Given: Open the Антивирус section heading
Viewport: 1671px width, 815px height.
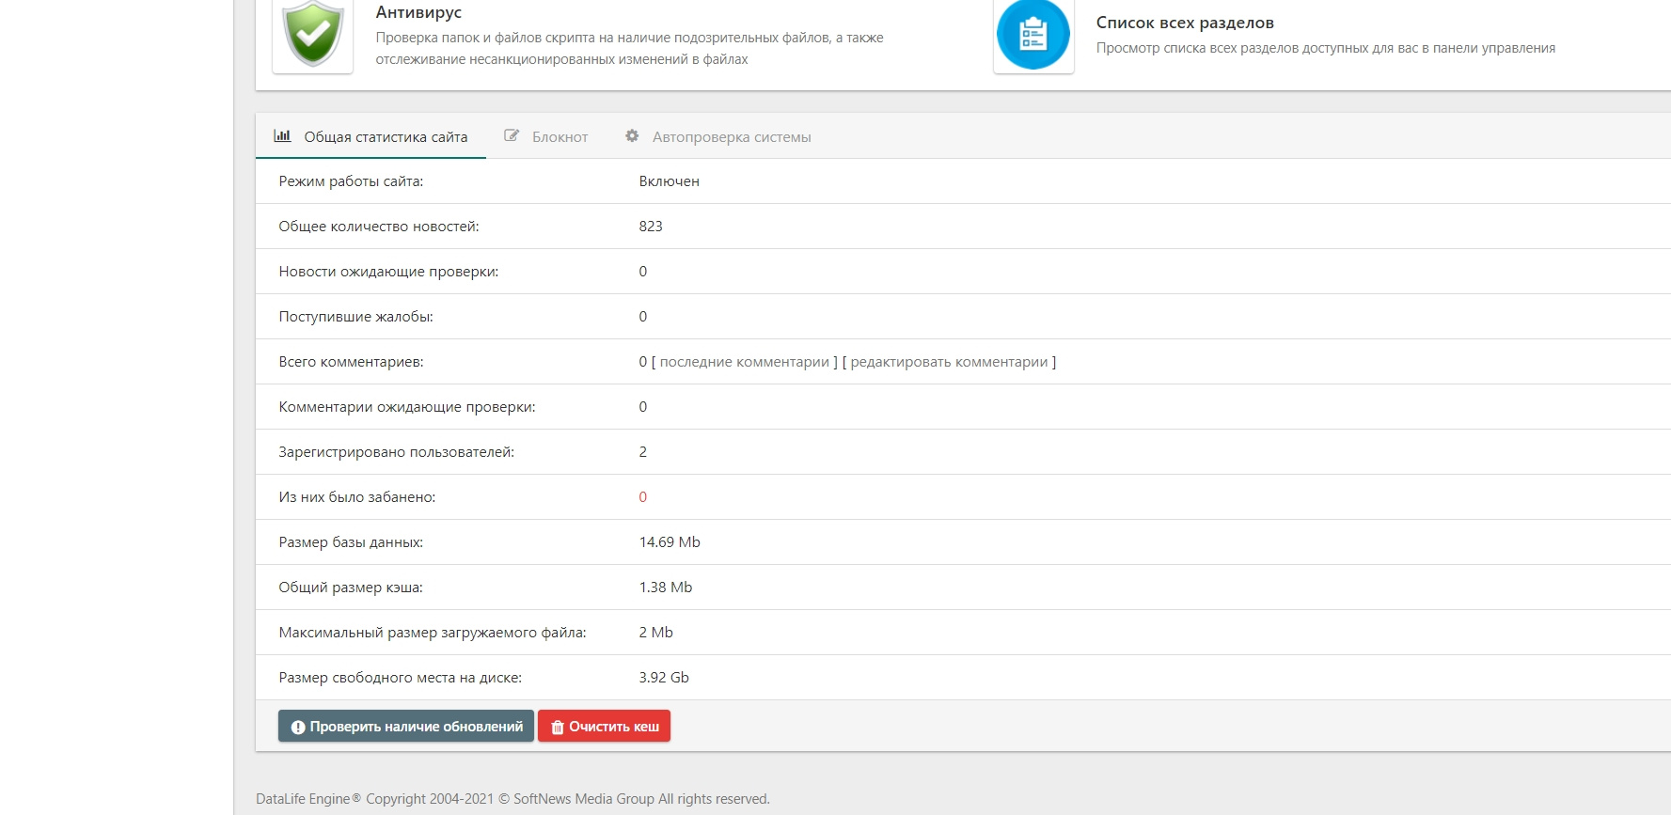Looking at the screenshot, I should pos(418,12).
